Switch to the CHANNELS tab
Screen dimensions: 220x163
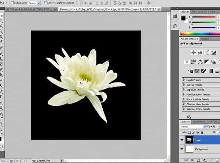click(199, 122)
